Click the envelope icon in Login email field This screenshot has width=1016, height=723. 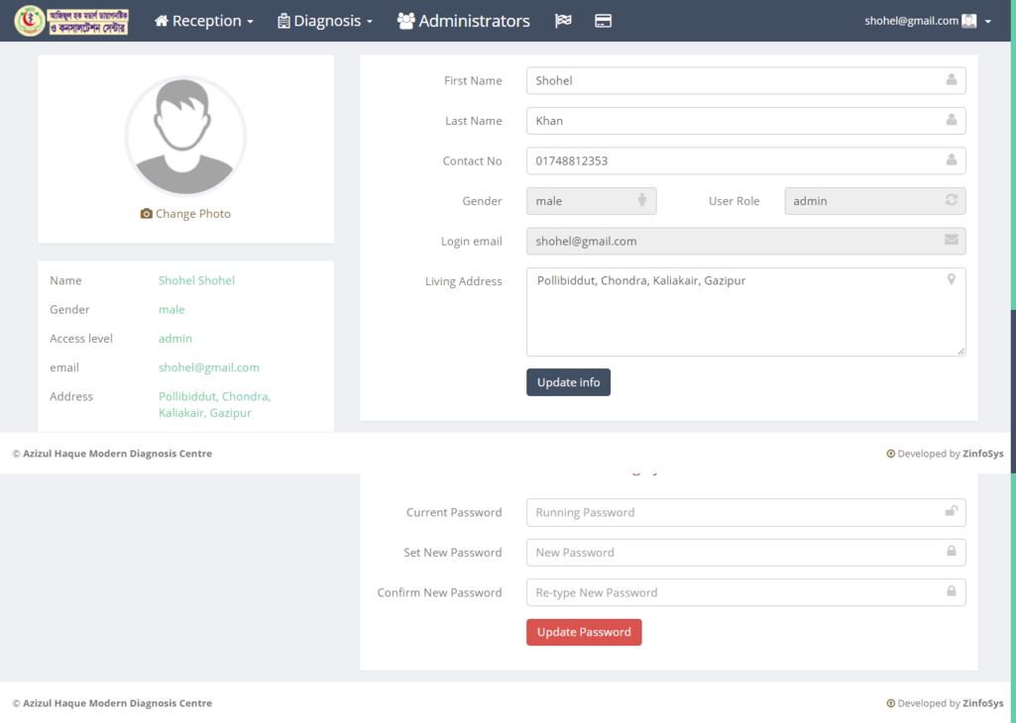coord(951,240)
